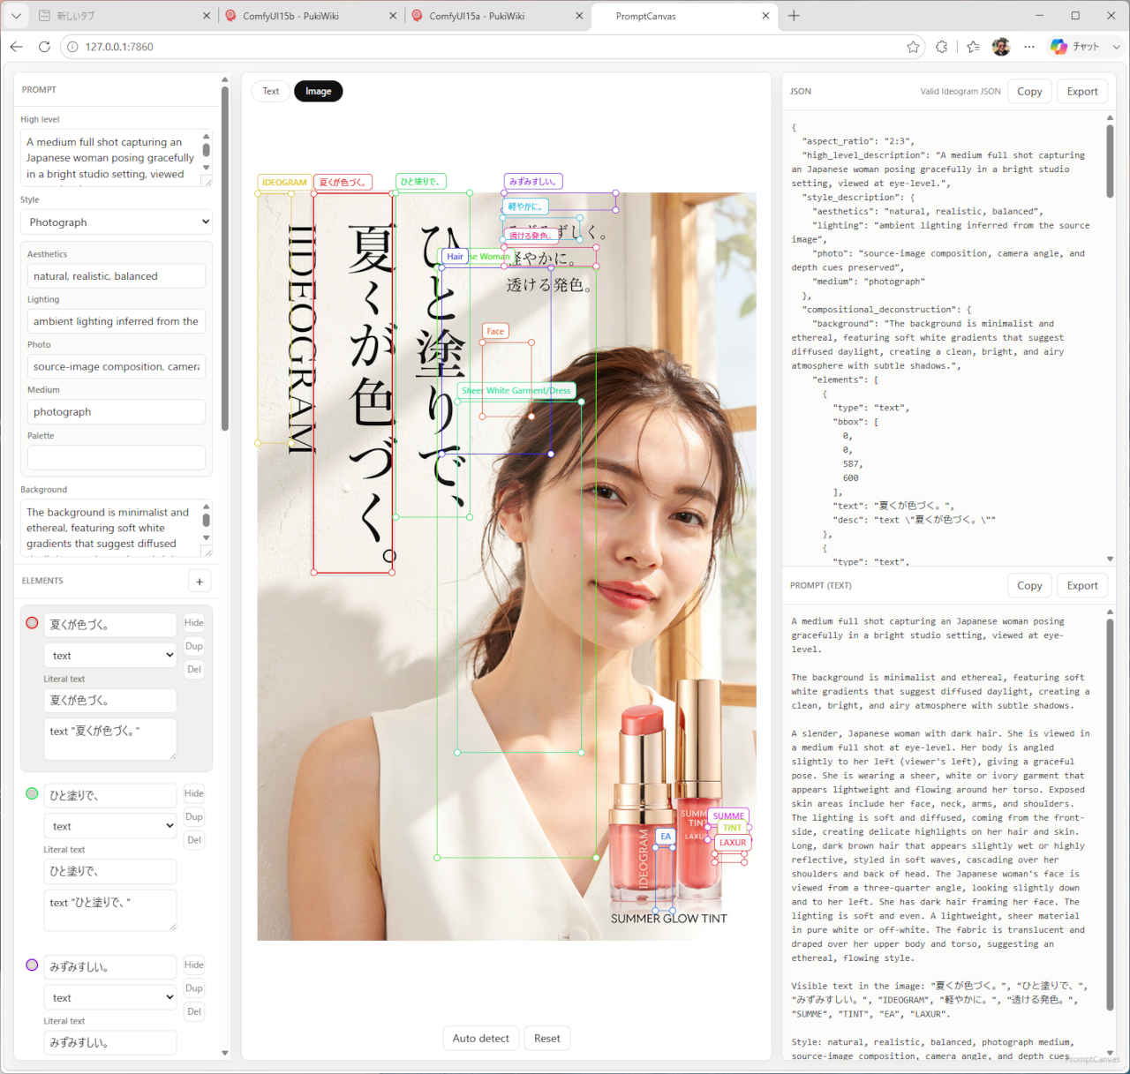Click the JSON panel vertical scrollbar
The height and width of the screenshot is (1074, 1130).
1110,161
